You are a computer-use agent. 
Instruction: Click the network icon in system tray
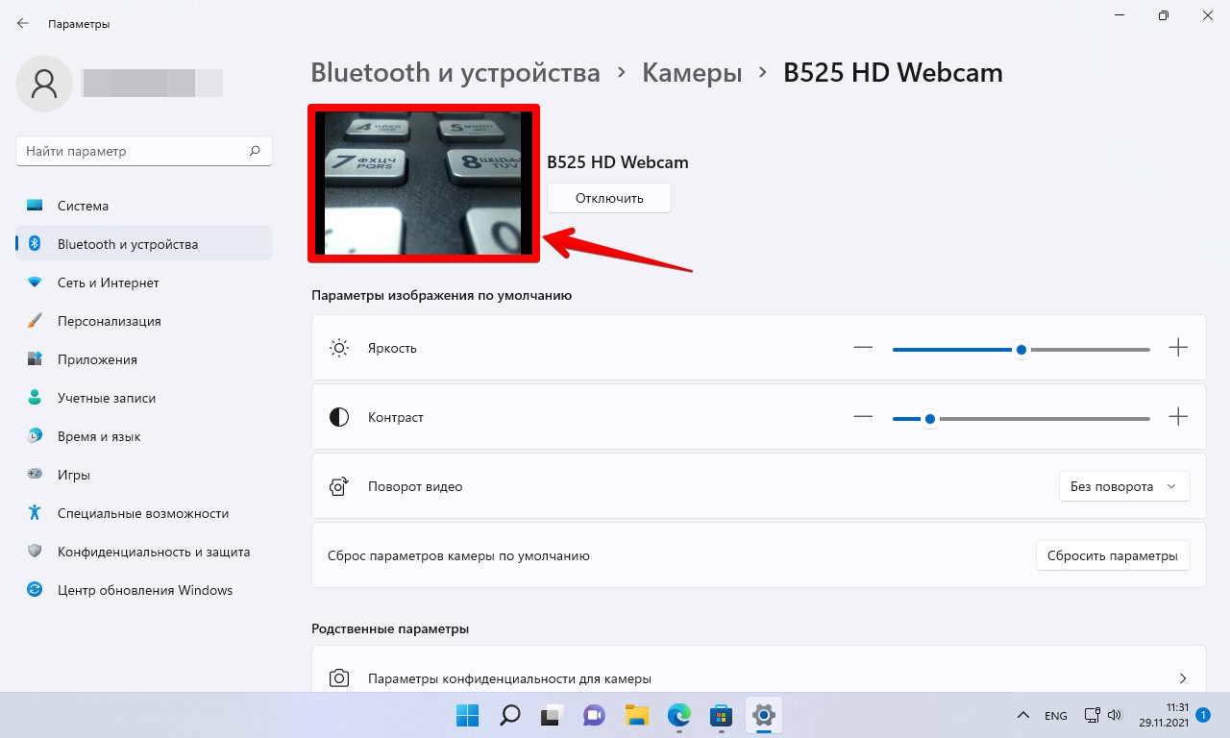coord(1092,715)
